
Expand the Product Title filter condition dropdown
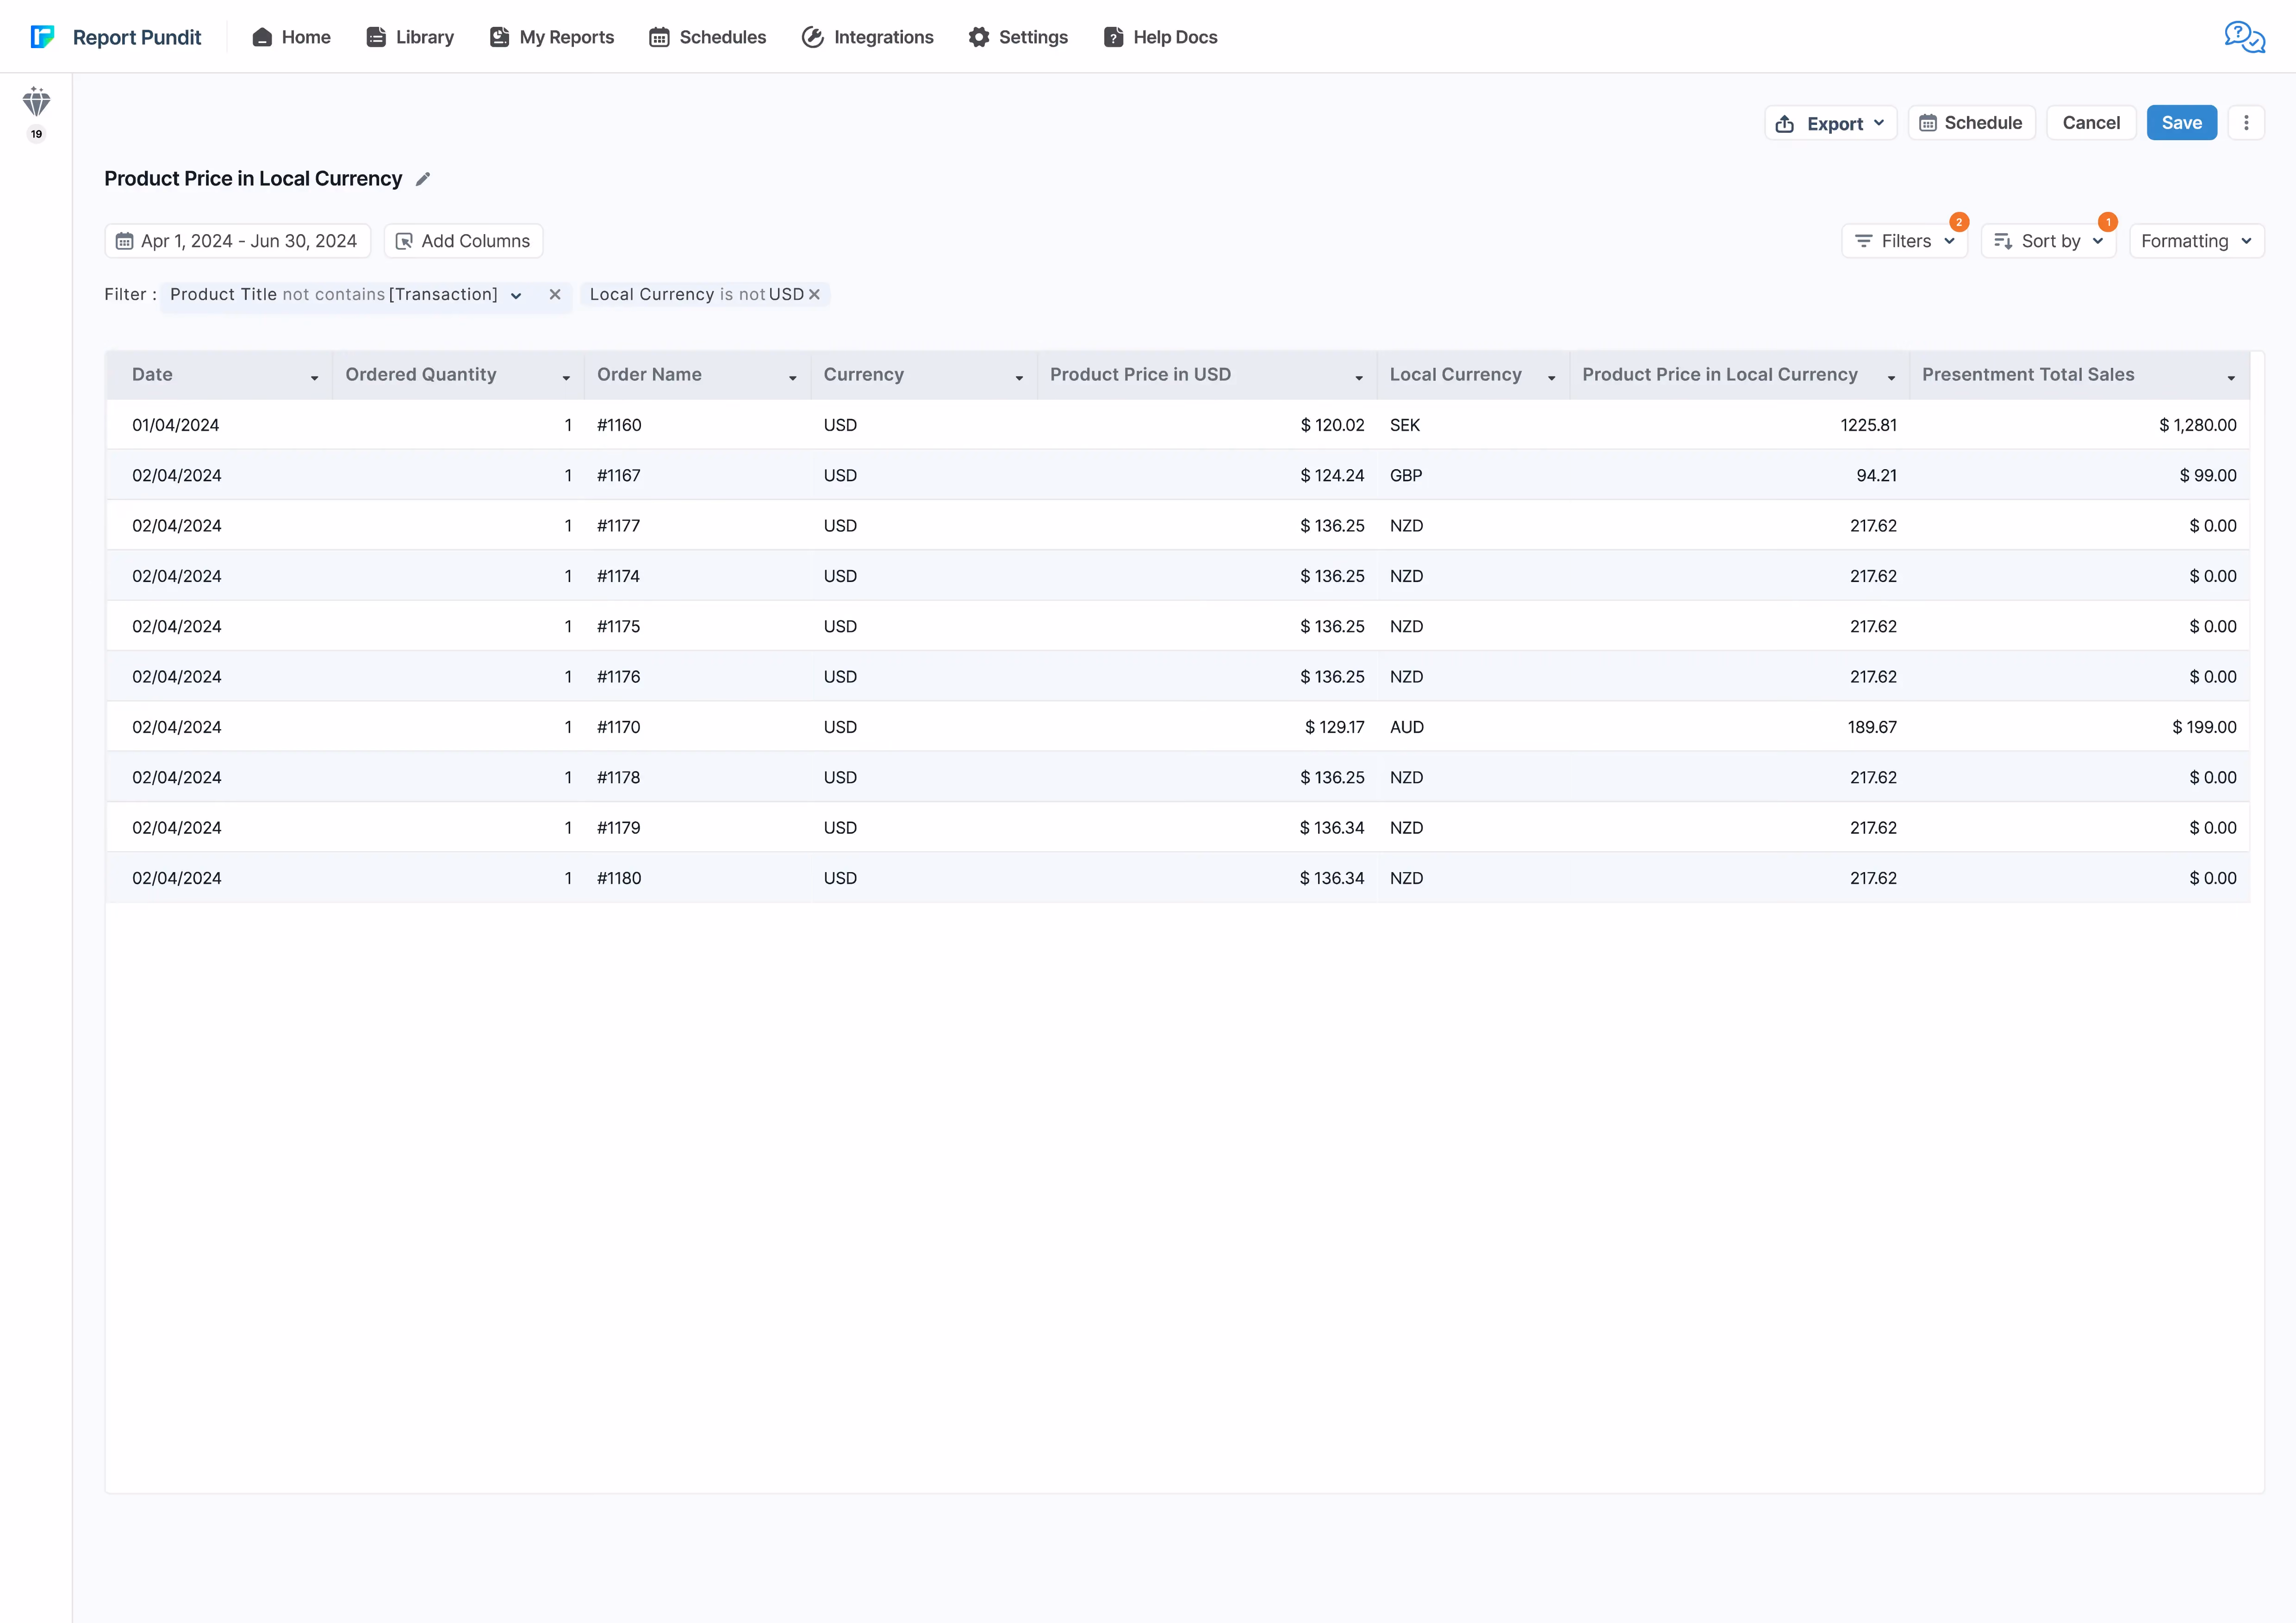pos(516,295)
